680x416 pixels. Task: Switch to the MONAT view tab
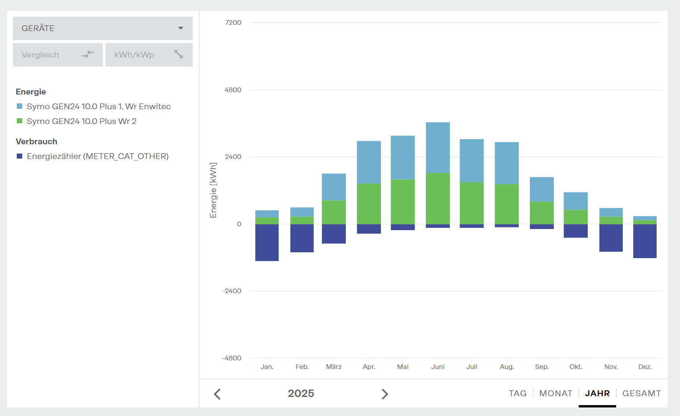tap(555, 393)
